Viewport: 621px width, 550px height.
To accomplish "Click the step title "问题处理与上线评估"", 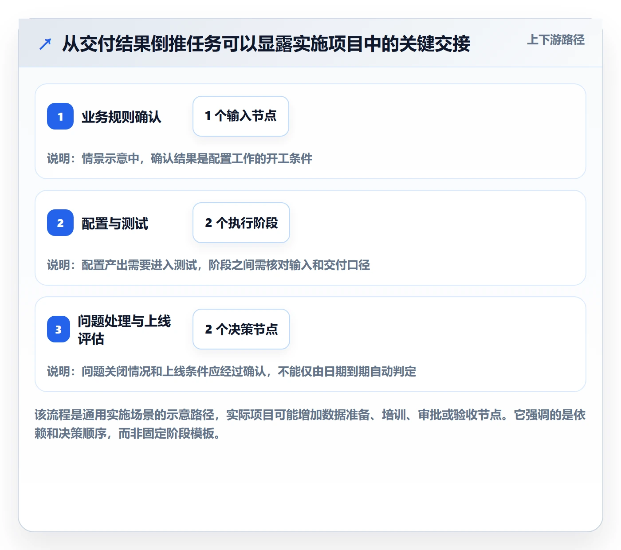I will (124, 330).
